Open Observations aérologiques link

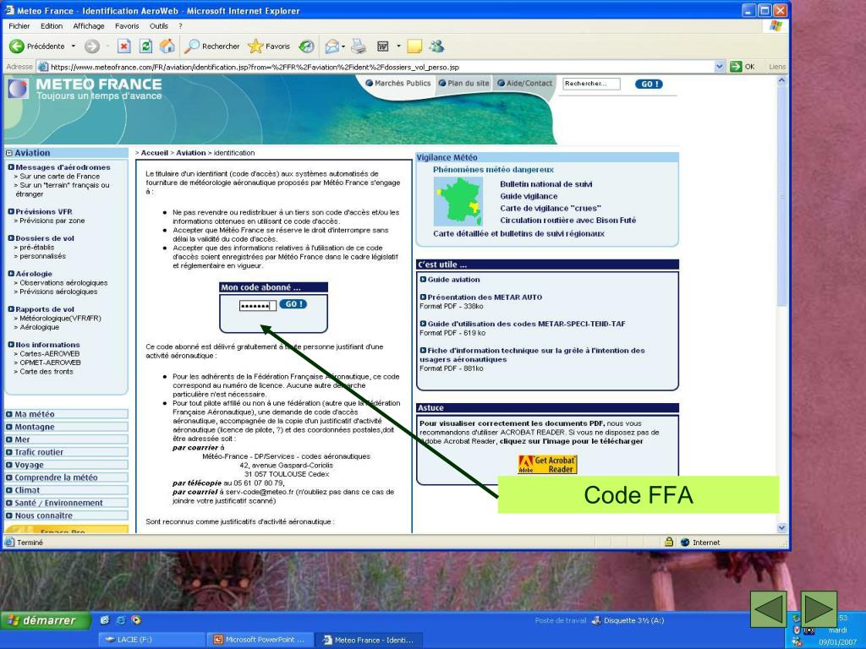[x=63, y=282]
